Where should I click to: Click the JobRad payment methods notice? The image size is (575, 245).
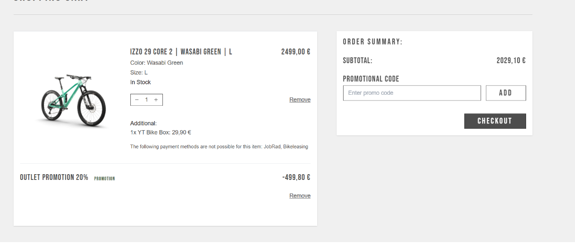point(219,147)
